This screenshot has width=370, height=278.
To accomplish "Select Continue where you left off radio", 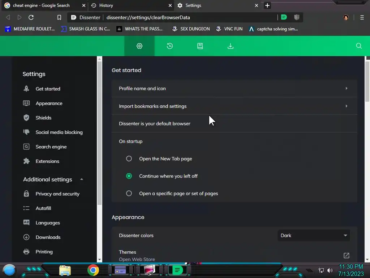I will 129,176.
